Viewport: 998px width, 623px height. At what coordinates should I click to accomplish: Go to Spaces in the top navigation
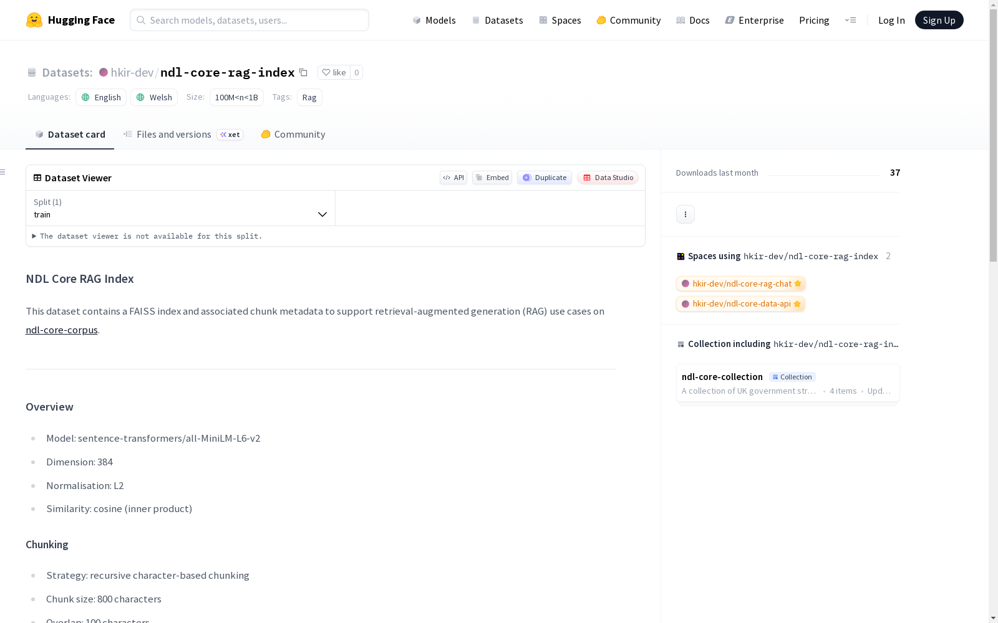[560, 20]
